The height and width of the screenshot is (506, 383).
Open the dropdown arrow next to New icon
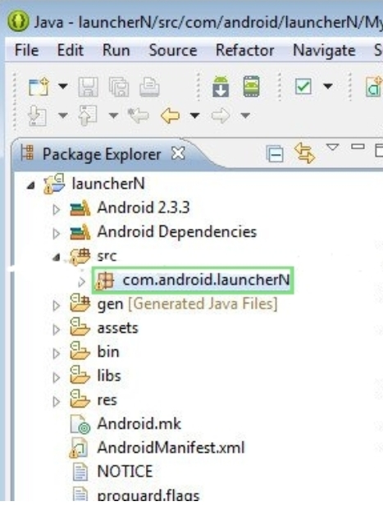[x=63, y=86]
